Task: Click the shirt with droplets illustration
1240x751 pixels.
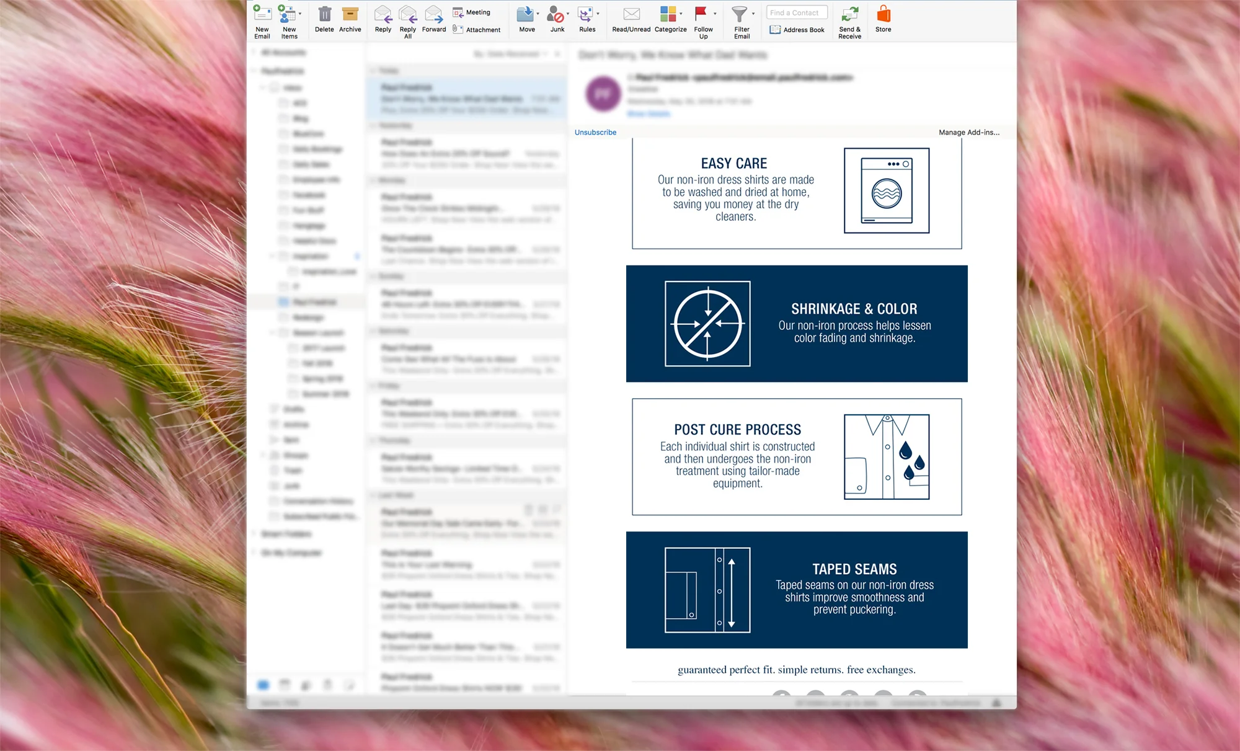Action: click(887, 457)
